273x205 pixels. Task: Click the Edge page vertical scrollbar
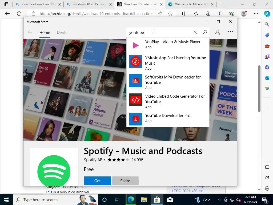click(x=259, y=89)
